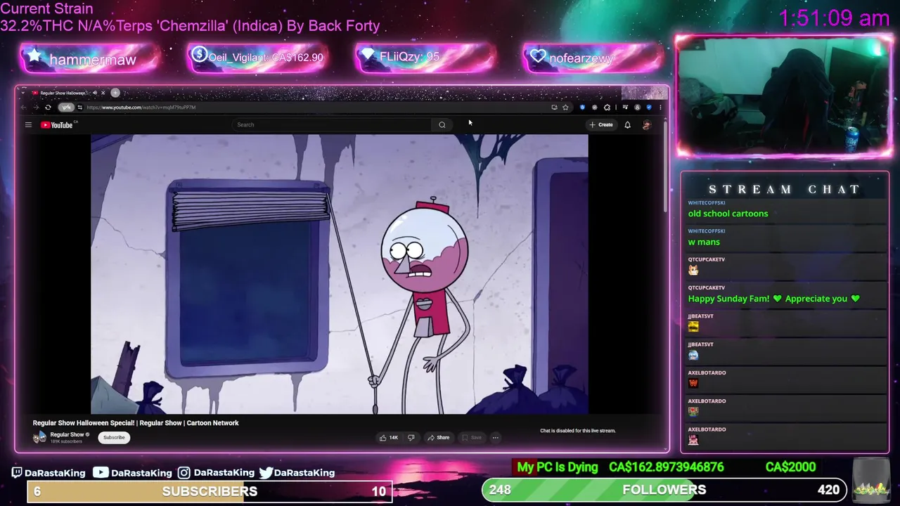Screen dimensions: 900x506
Task: Focus the YouTube search field
Action: tap(332, 124)
